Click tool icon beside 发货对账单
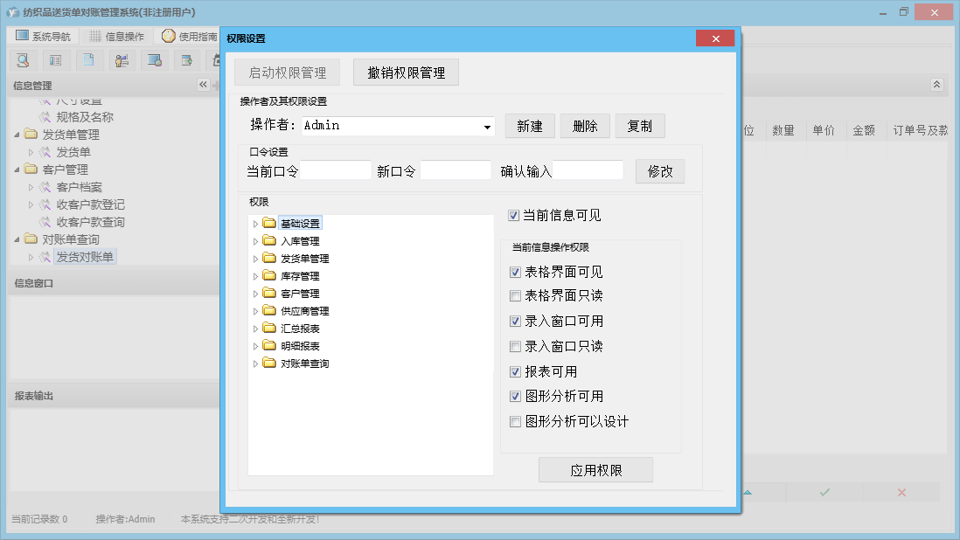Screen dimensions: 960x540 [x=45, y=257]
